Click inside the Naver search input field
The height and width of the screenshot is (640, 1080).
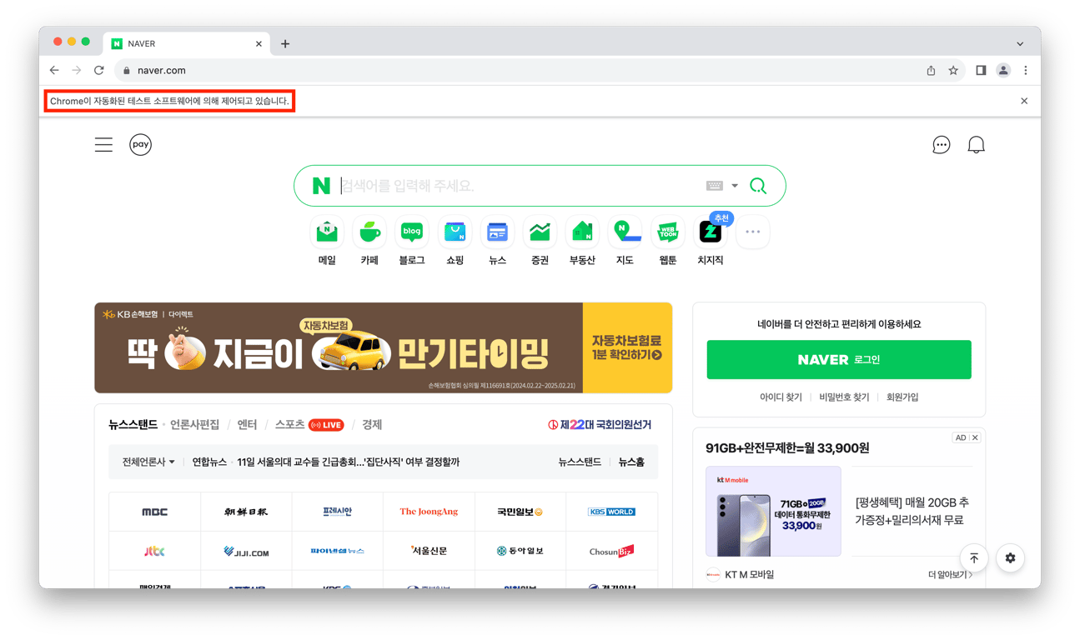521,186
